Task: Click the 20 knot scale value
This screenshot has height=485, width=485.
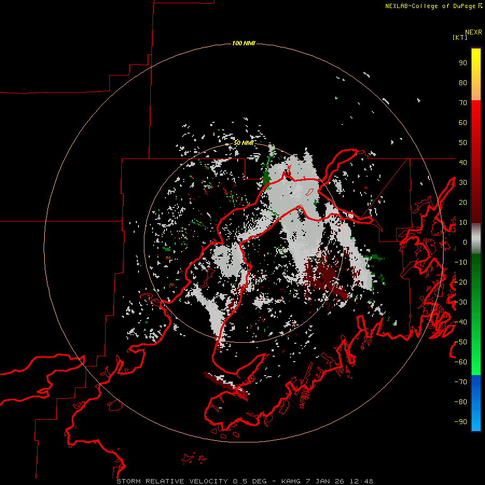Action: tap(463, 202)
